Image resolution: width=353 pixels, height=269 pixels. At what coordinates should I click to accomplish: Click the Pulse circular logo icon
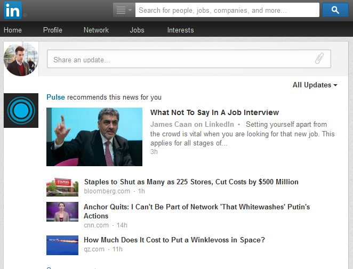click(21, 110)
